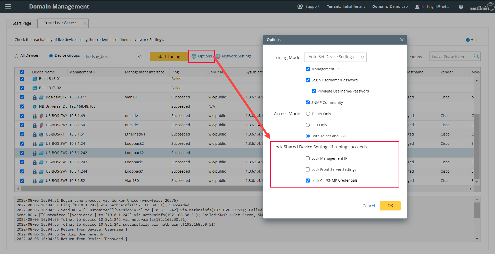Open the help question mark icon near top right

[461, 7]
